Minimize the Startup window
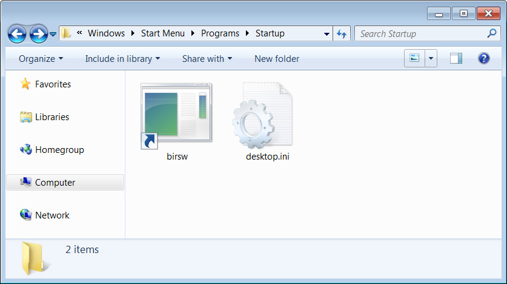This screenshot has width=507, height=284. (439, 13)
